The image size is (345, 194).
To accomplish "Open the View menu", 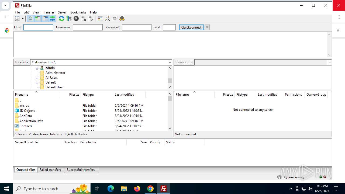I will tap(36, 12).
